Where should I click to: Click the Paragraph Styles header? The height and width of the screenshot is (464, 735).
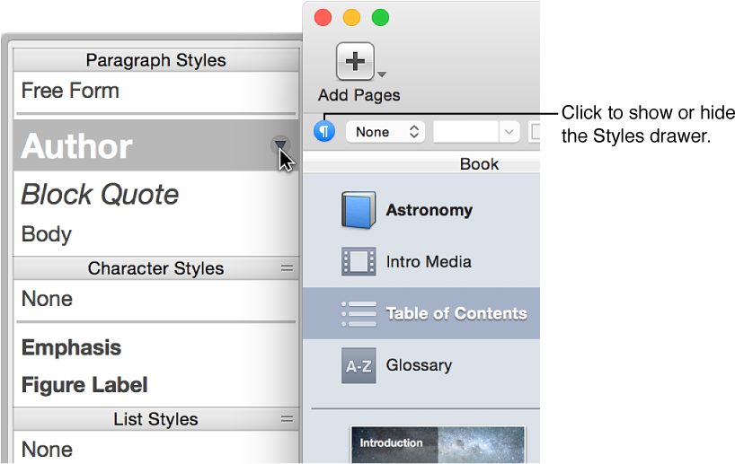coord(155,60)
